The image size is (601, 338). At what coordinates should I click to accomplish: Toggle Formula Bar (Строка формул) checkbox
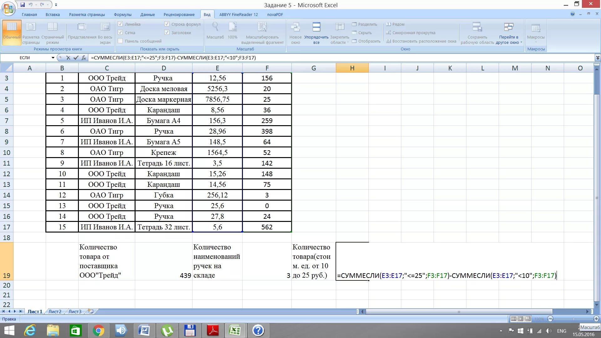click(167, 24)
